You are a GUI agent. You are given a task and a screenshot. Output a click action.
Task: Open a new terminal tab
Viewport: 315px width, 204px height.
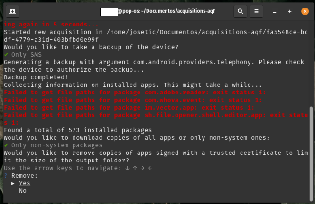[x=11, y=11]
